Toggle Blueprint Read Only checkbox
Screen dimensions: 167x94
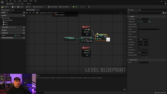[138, 27]
